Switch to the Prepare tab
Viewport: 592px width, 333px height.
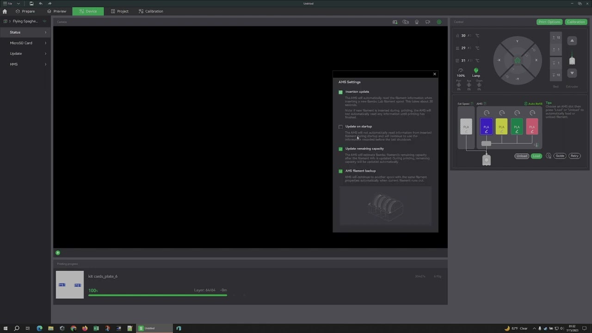(x=25, y=11)
